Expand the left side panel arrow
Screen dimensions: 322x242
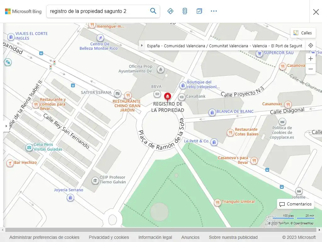(x=6, y=126)
